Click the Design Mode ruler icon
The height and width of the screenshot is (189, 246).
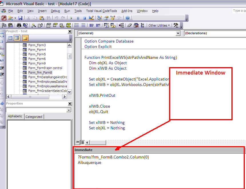[91, 18]
